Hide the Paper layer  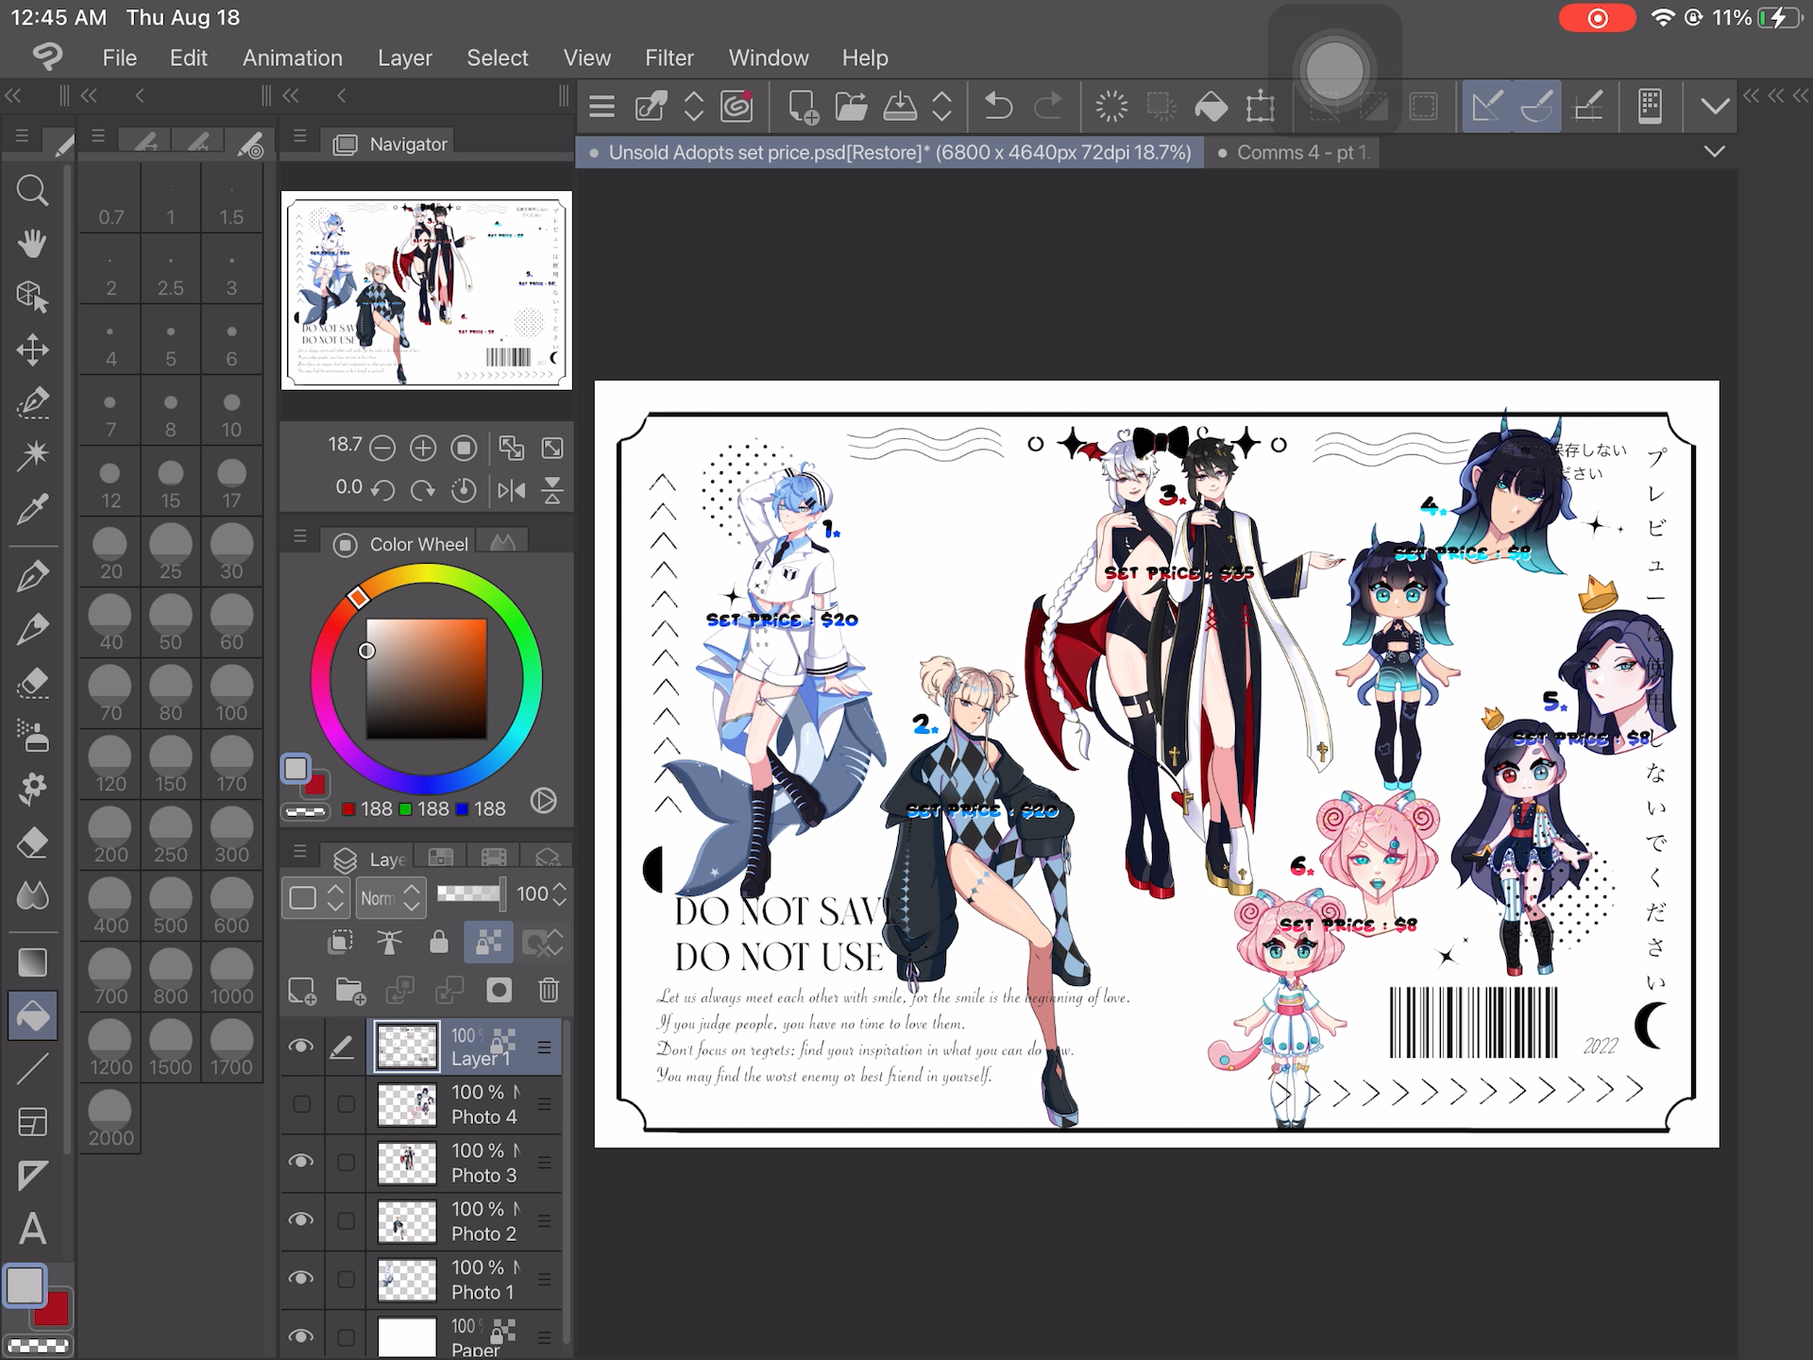coord(301,1336)
